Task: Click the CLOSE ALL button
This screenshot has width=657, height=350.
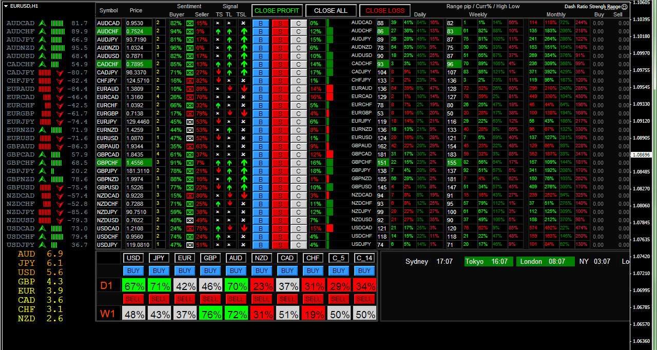Action: click(331, 10)
